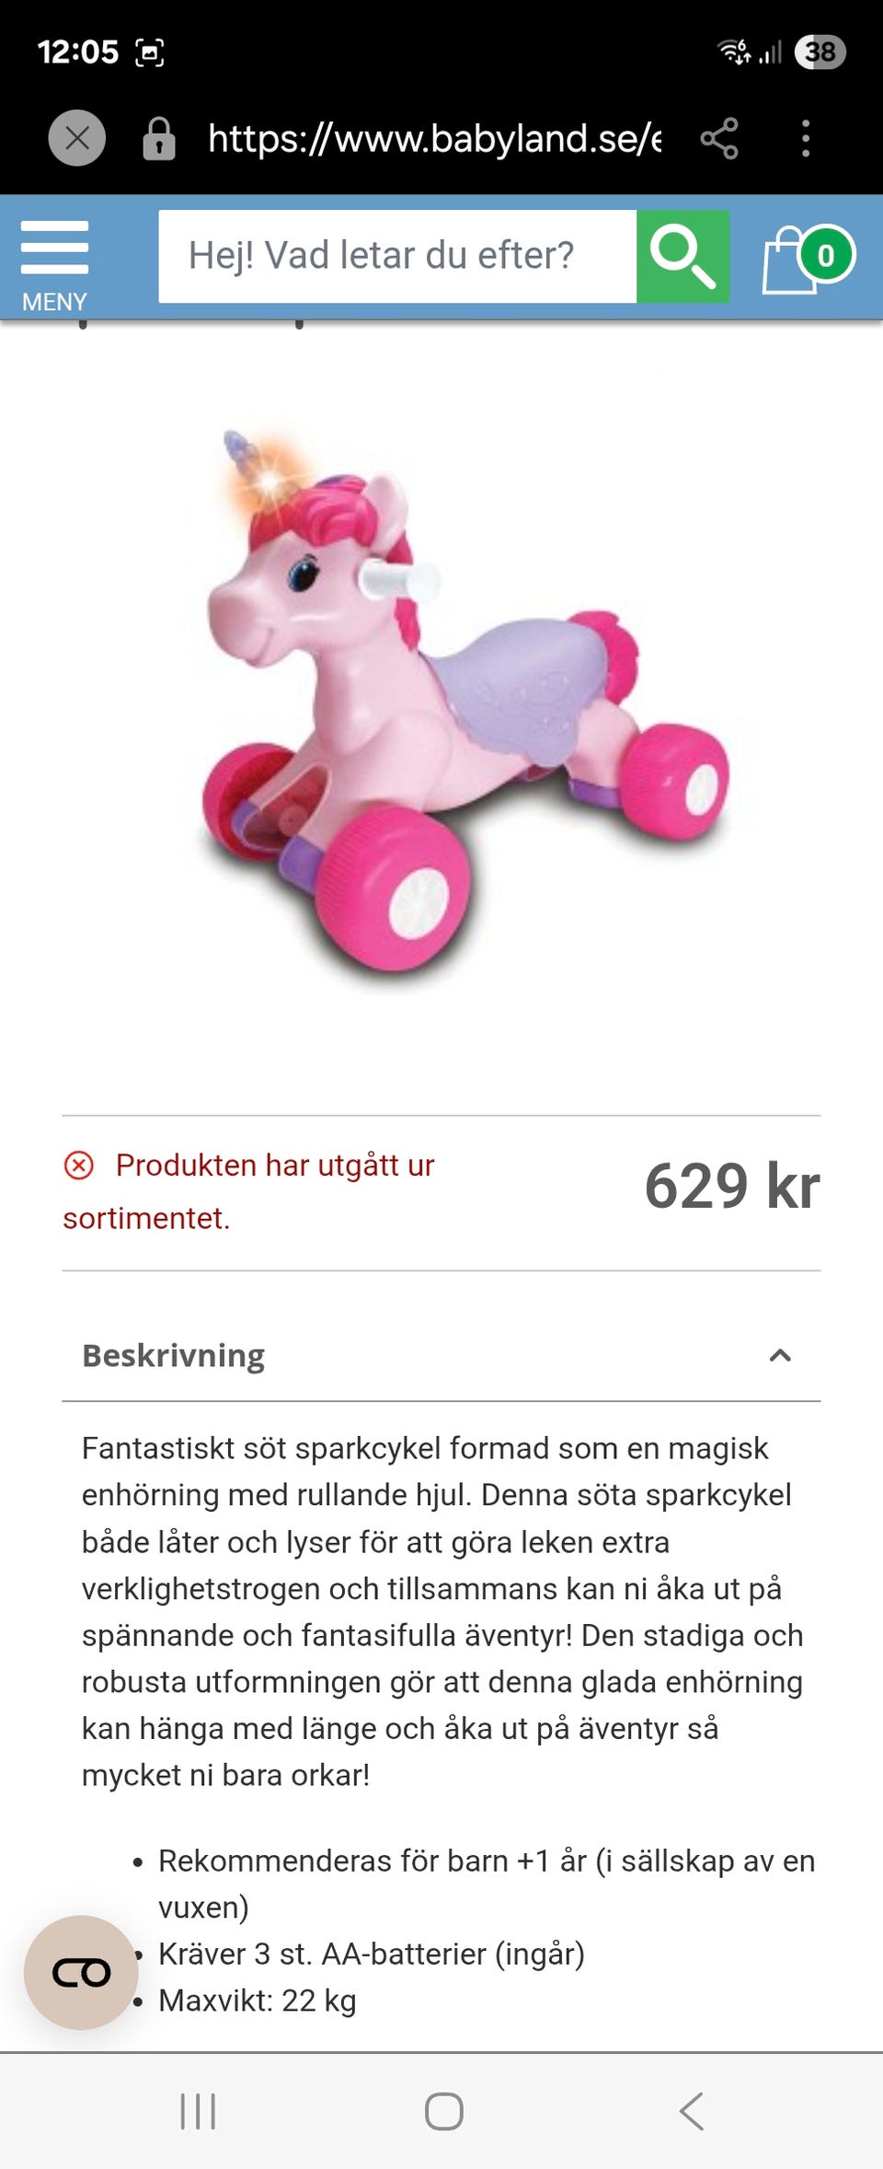Tap the 629 kr price label
The height and width of the screenshot is (2169, 883).
732,1186
